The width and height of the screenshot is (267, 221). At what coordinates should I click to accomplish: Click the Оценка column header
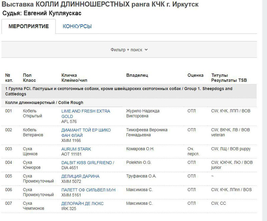point(196,75)
